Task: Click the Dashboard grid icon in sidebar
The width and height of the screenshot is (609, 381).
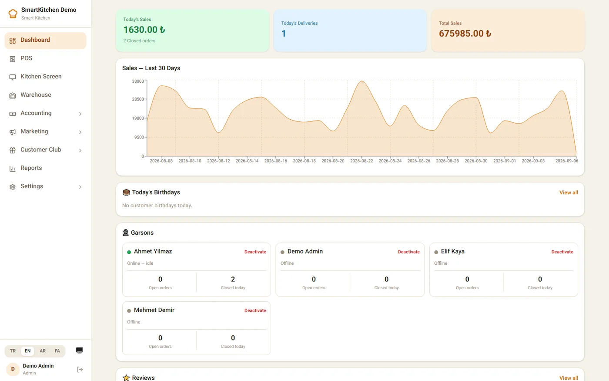Action: 13,40
